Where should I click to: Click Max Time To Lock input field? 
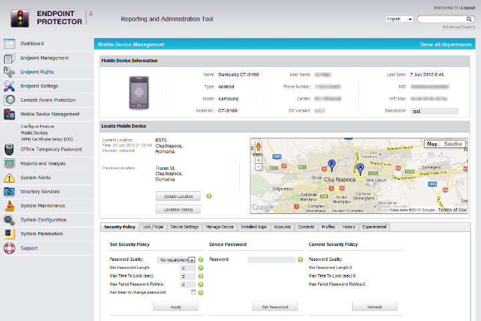188,276
